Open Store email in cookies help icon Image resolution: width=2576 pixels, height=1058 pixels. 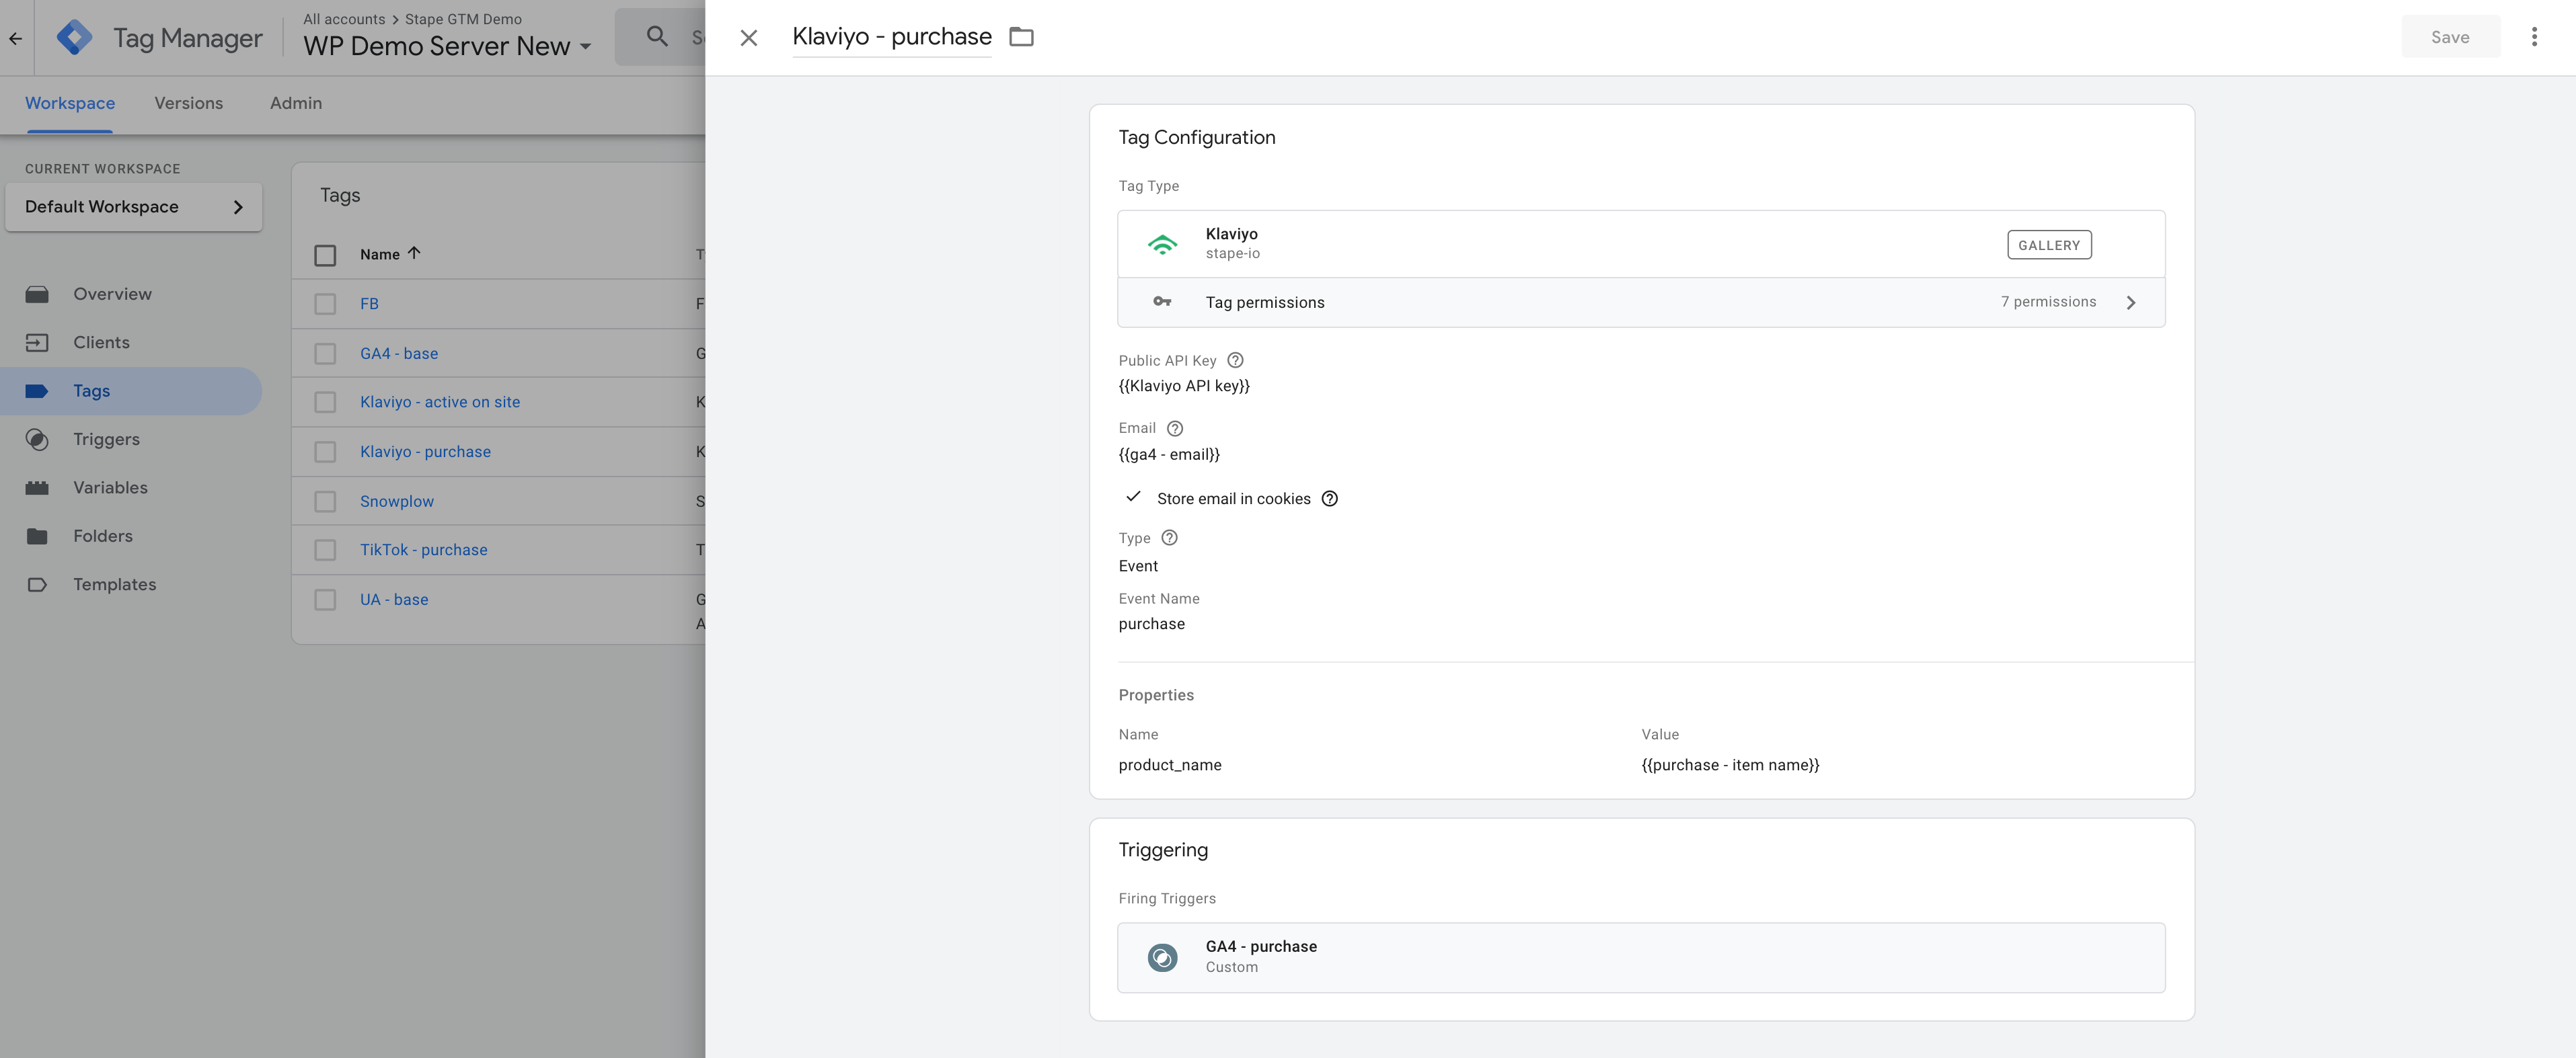1329,499
